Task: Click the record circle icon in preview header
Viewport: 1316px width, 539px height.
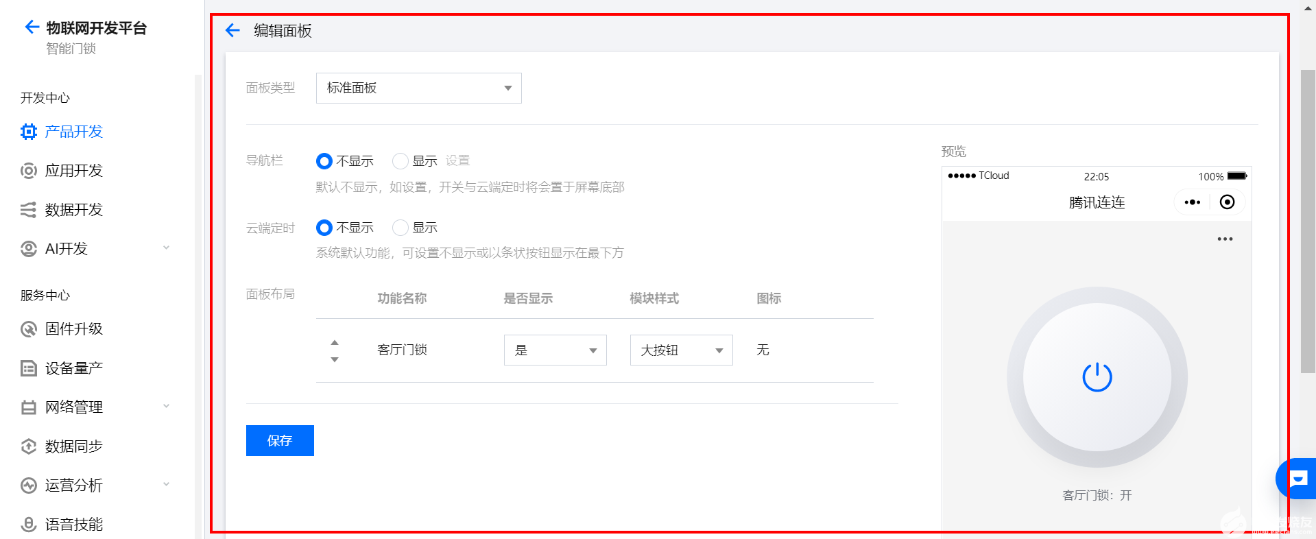Action: pyautogui.click(x=1227, y=202)
